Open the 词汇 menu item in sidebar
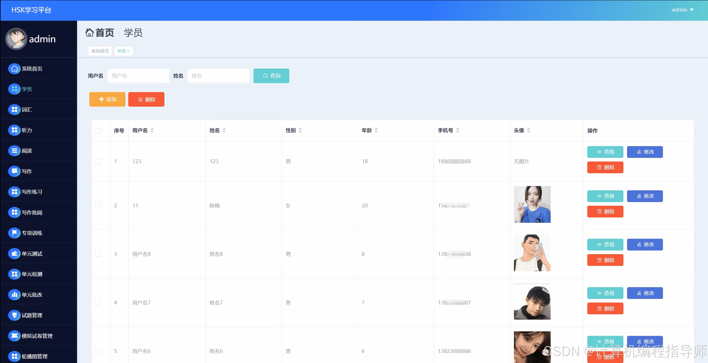This screenshot has height=363, width=708. pos(27,110)
